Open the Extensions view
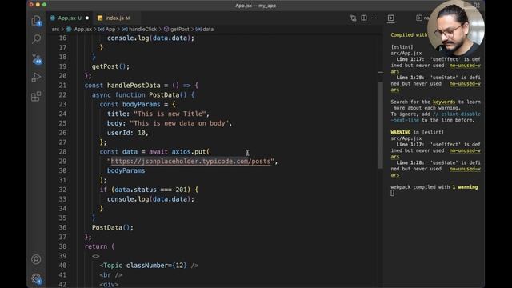The width and height of the screenshot is (512, 288). point(36,96)
